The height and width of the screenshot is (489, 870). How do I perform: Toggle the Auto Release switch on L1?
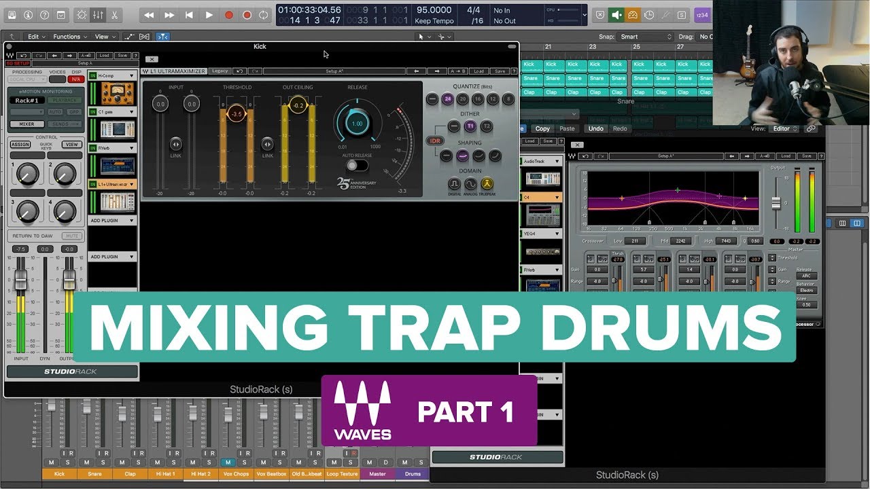tap(356, 165)
